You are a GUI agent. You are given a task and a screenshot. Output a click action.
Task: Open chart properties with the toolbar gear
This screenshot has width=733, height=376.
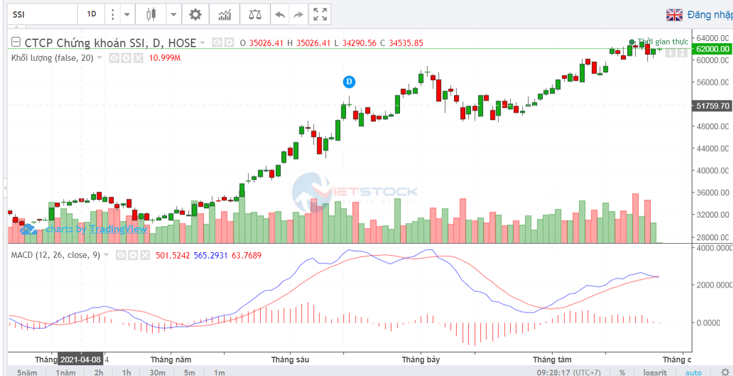(195, 14)
